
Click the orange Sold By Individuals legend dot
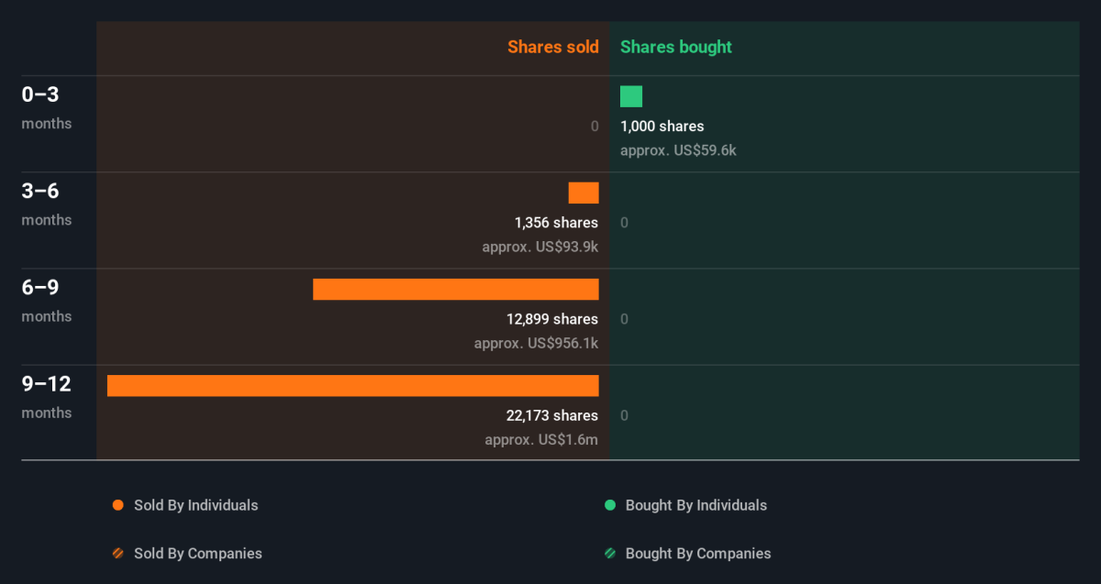click(117, 505)
